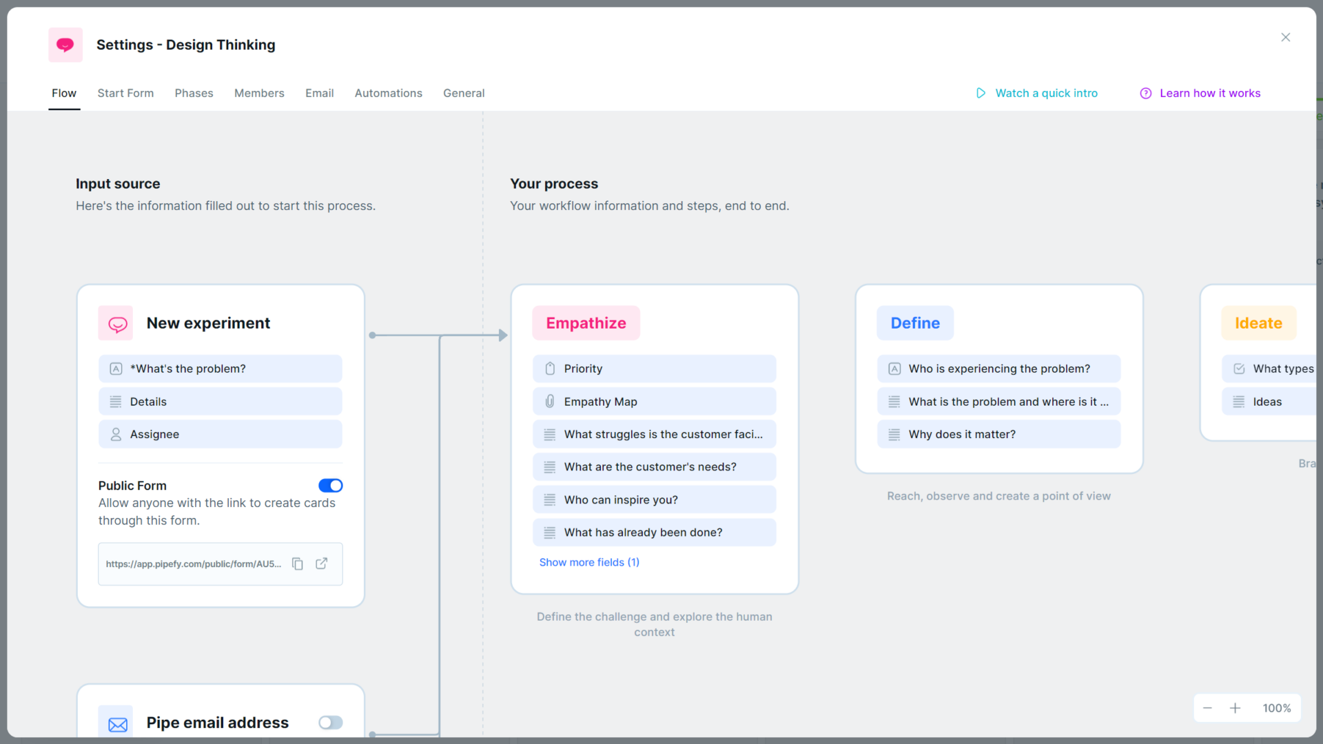Switch to the Phases tab
Screen dimensions: 1323x744
pos(194,93)
